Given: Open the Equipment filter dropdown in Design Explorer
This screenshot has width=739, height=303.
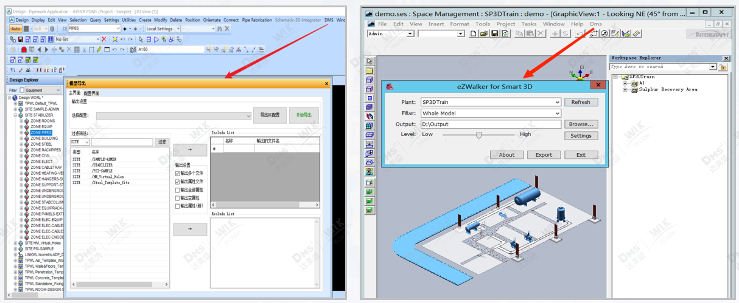Looking at the screenshot, I should click(x=42, y=90).
